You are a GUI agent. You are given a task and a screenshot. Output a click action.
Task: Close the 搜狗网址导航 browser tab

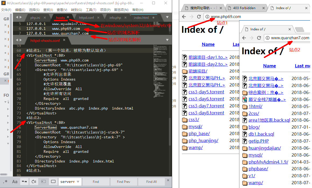coord(221,8)
